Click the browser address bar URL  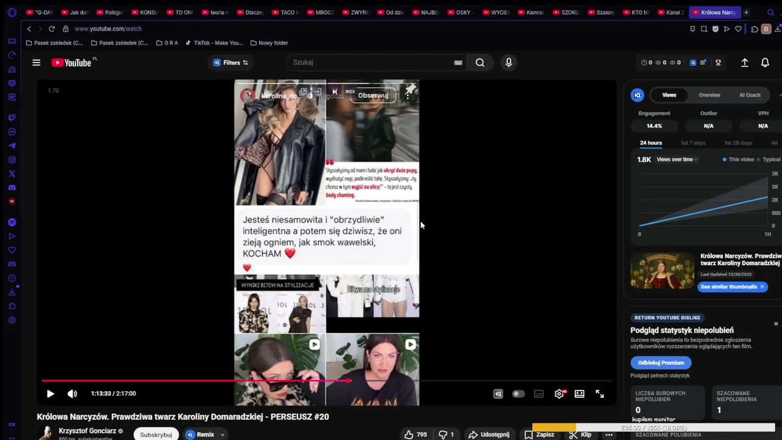(x=108, y=29)
